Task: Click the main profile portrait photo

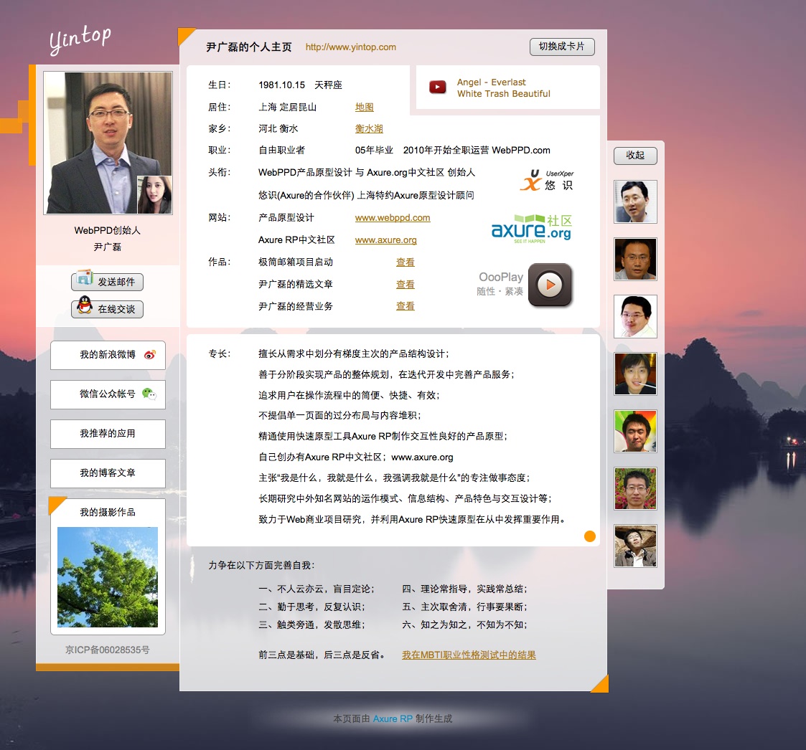Action: pos(108,143)
